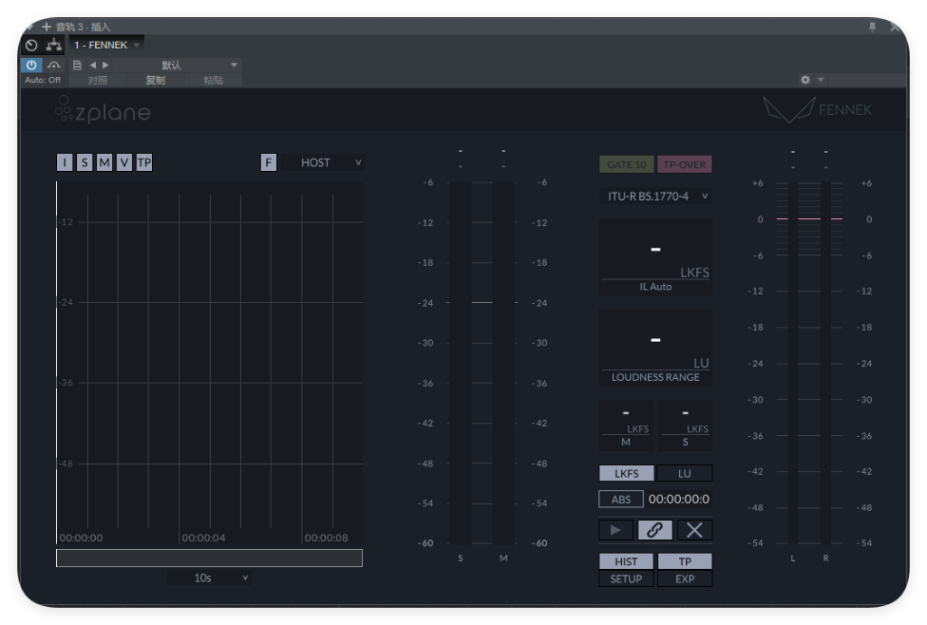Viewport: 927px width, 625px height.
Task: Toggle the F follow button
Action: [268, 163]
